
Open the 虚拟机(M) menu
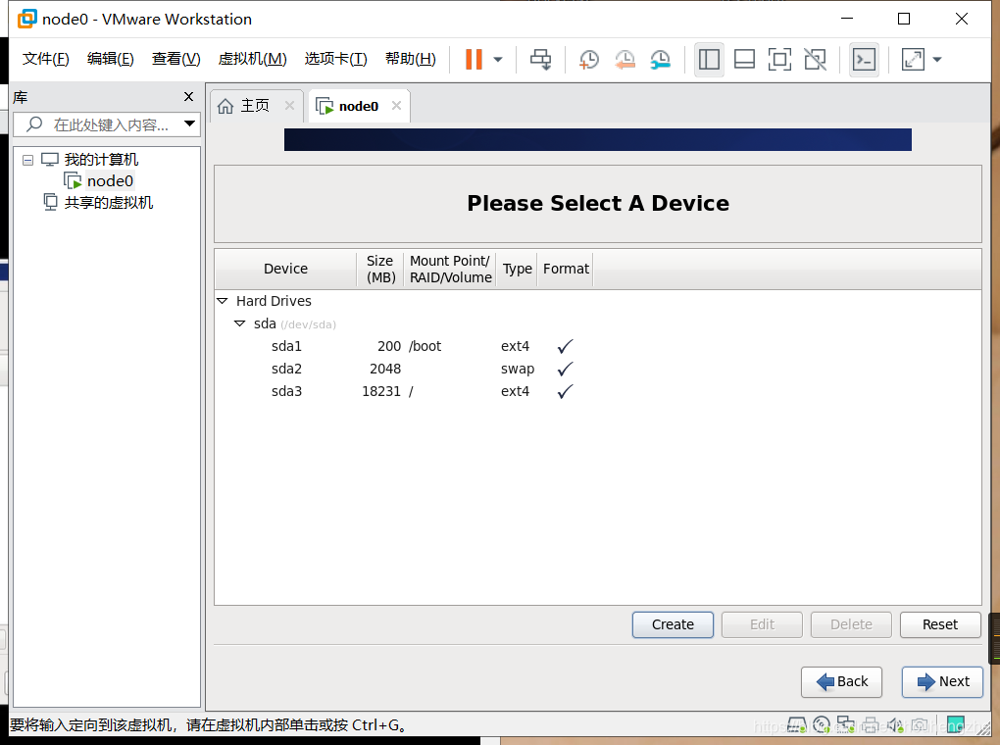point(253,59)
